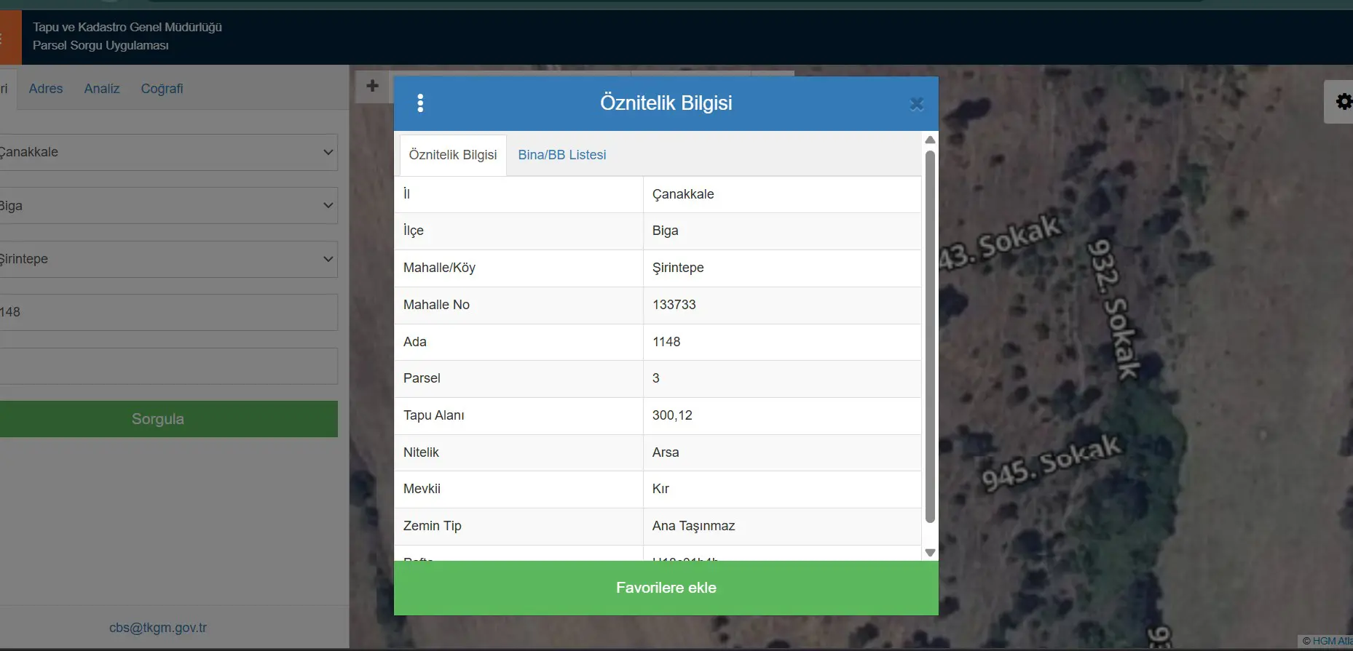Open map settings gear icon

pos(1344,102)
